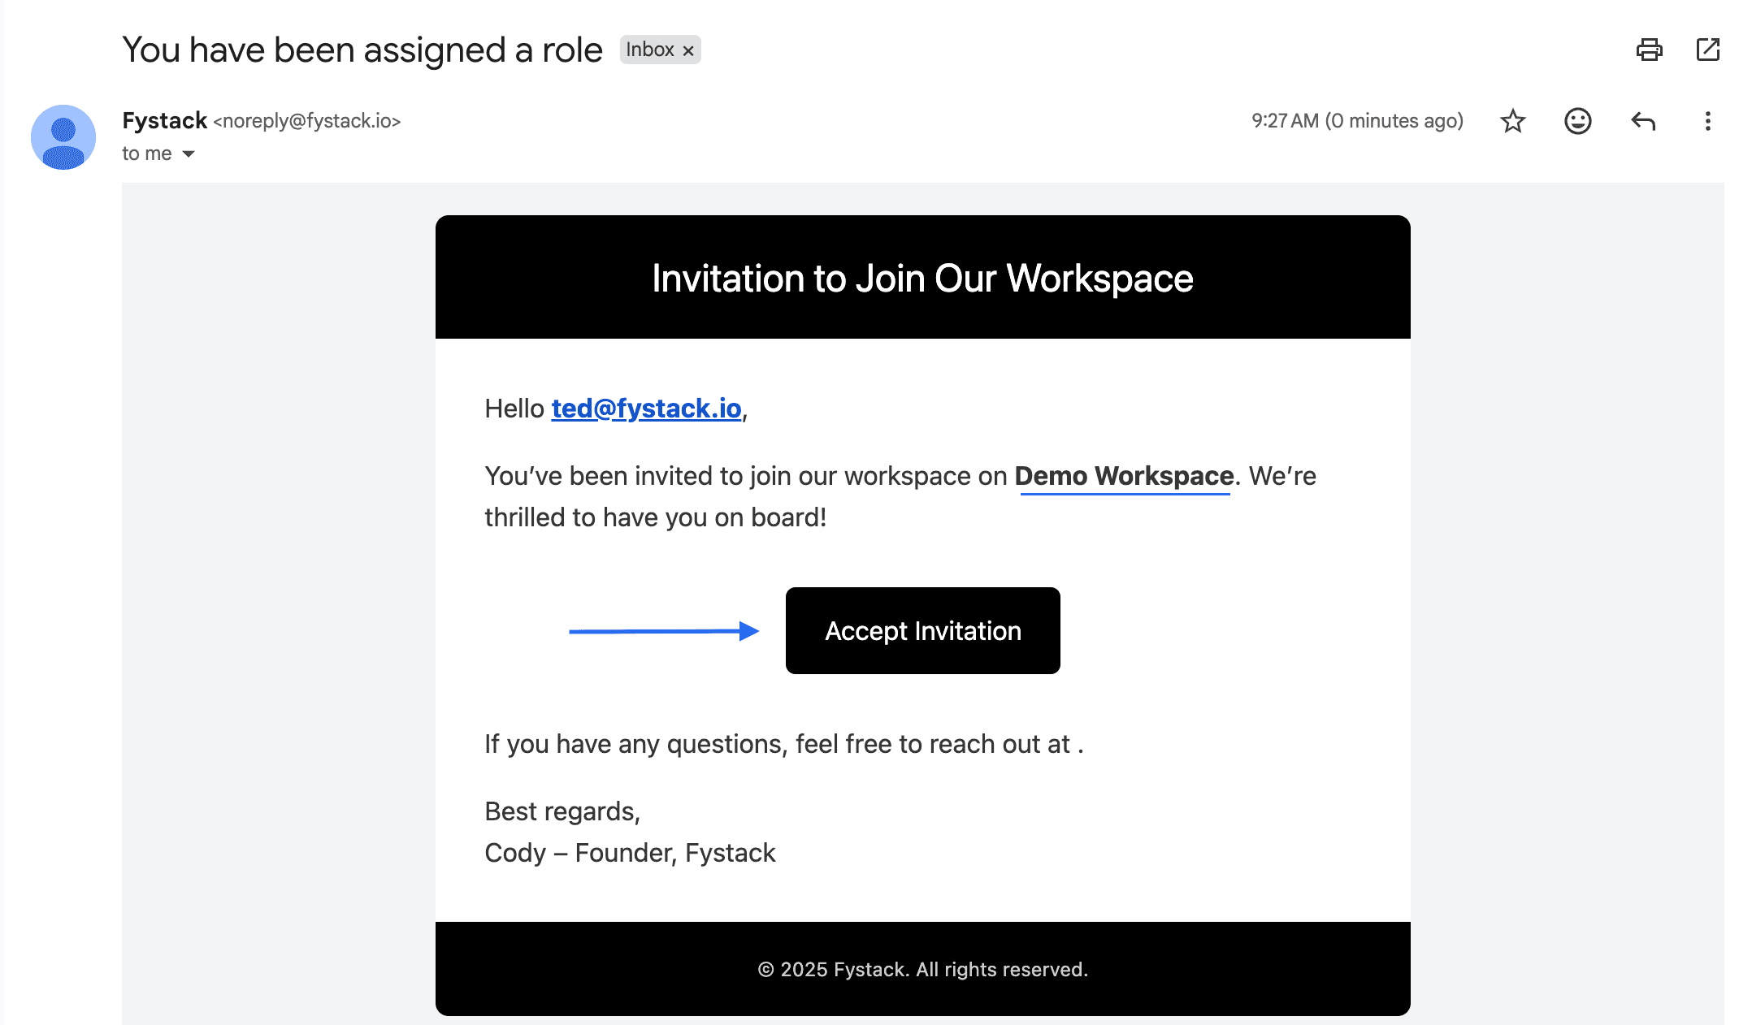The height and width of the screenshot is (1025, 1752).
Task: Open the 'to me' details dropdown arrow
Action: click(x=188, y=153)
